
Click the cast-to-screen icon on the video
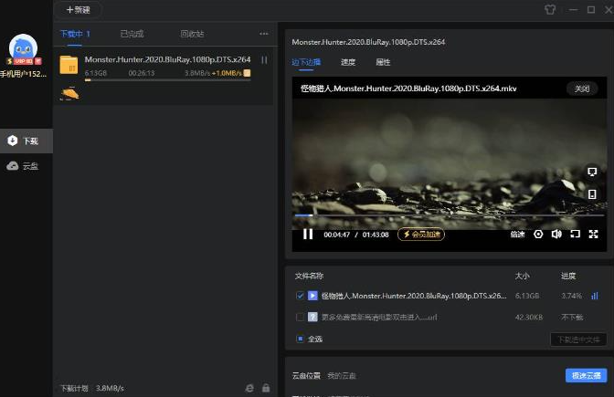pos(592,171)
